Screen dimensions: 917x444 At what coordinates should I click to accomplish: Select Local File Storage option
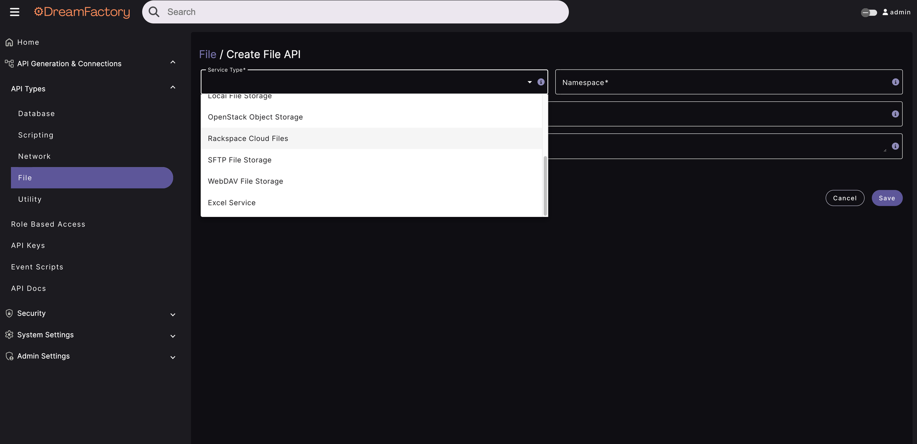[371, 96]
